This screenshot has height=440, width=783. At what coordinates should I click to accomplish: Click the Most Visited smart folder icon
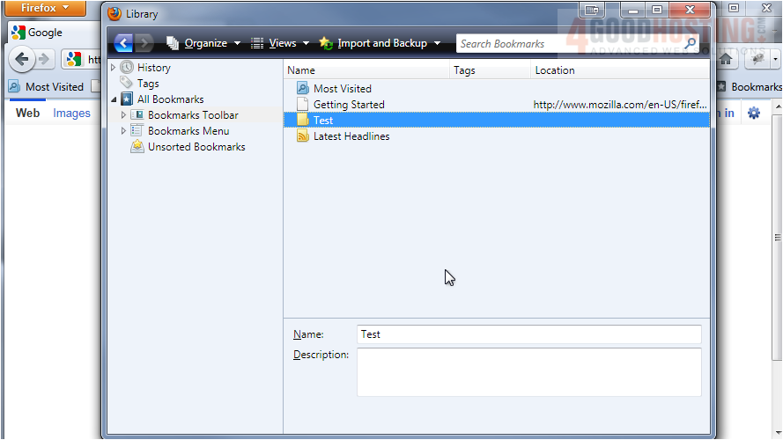303,89
